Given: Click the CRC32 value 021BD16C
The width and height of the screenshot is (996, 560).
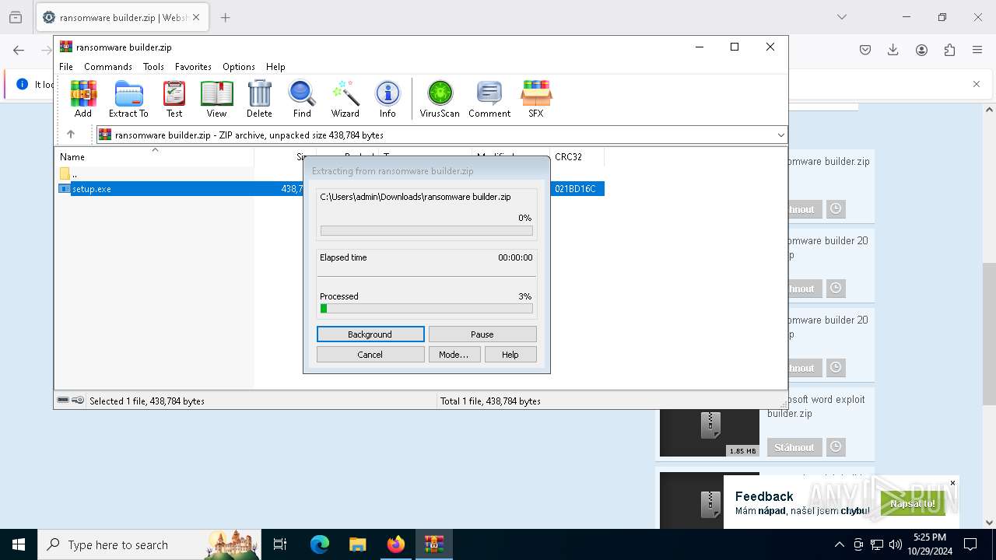Looking at the screenshot, I should pos(575,189).
